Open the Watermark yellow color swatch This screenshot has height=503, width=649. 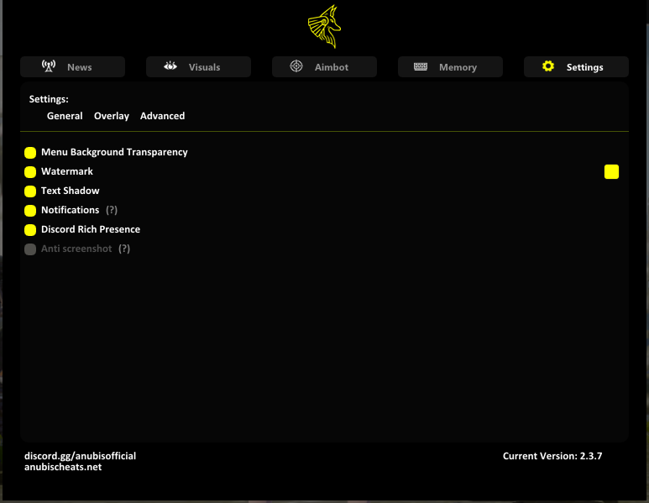pos(611,172)
